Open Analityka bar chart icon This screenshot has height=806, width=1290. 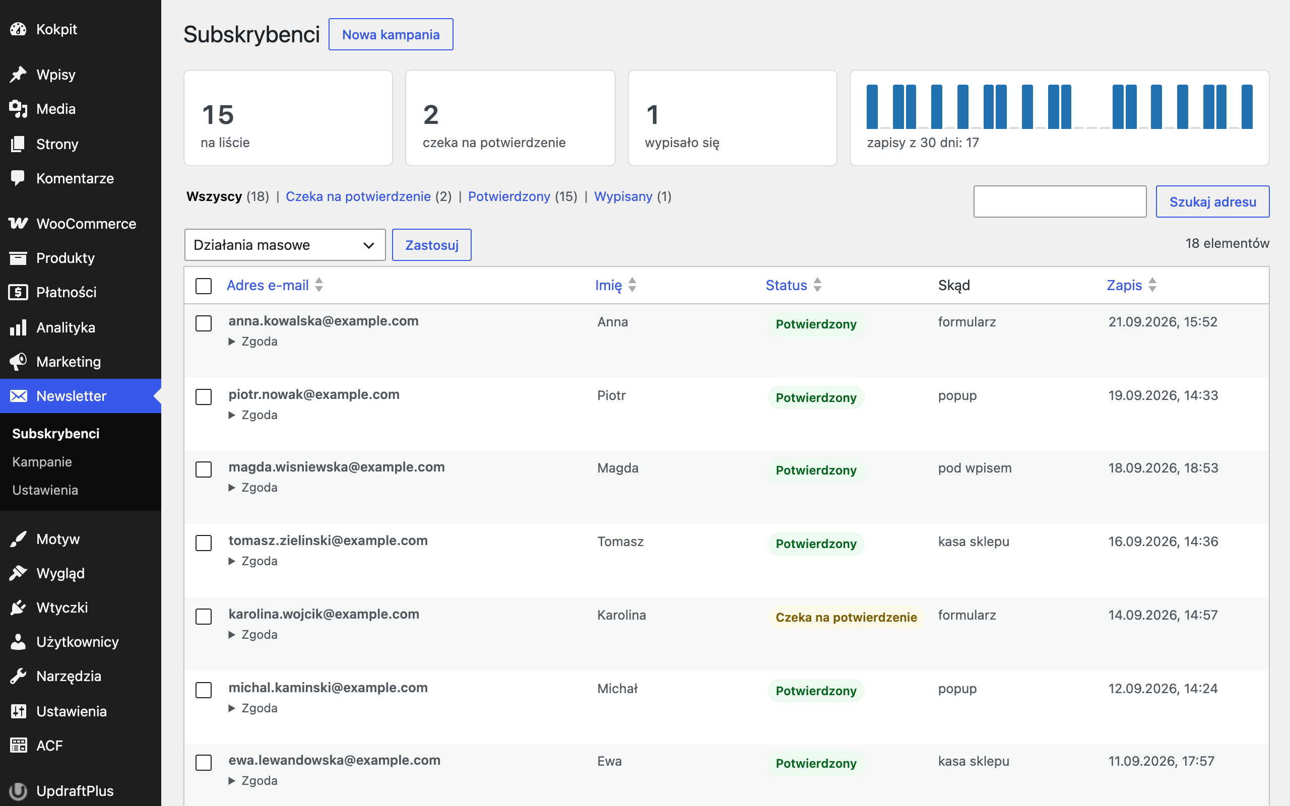(x=18, y=327)
